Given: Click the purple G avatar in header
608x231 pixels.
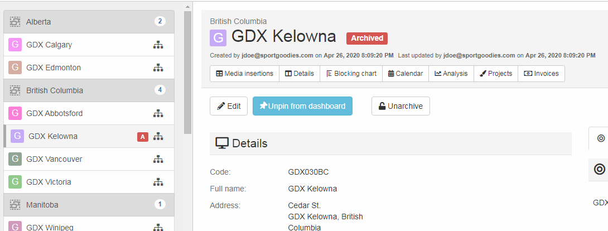Looking at the screenshot, I should (218, 38).
